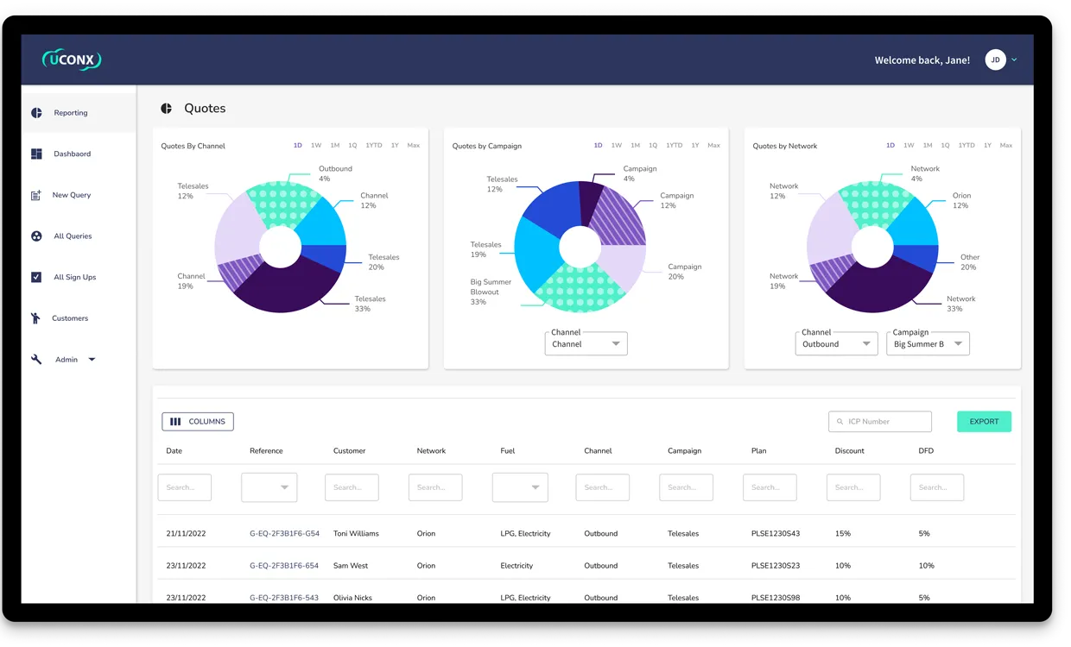The height and width of the screenshot is (647, 1071).
Task: Set Quotes by Network range to Max
Action: 1006,146
